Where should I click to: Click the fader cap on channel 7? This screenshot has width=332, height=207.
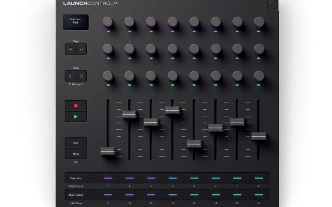pos(237,122)
